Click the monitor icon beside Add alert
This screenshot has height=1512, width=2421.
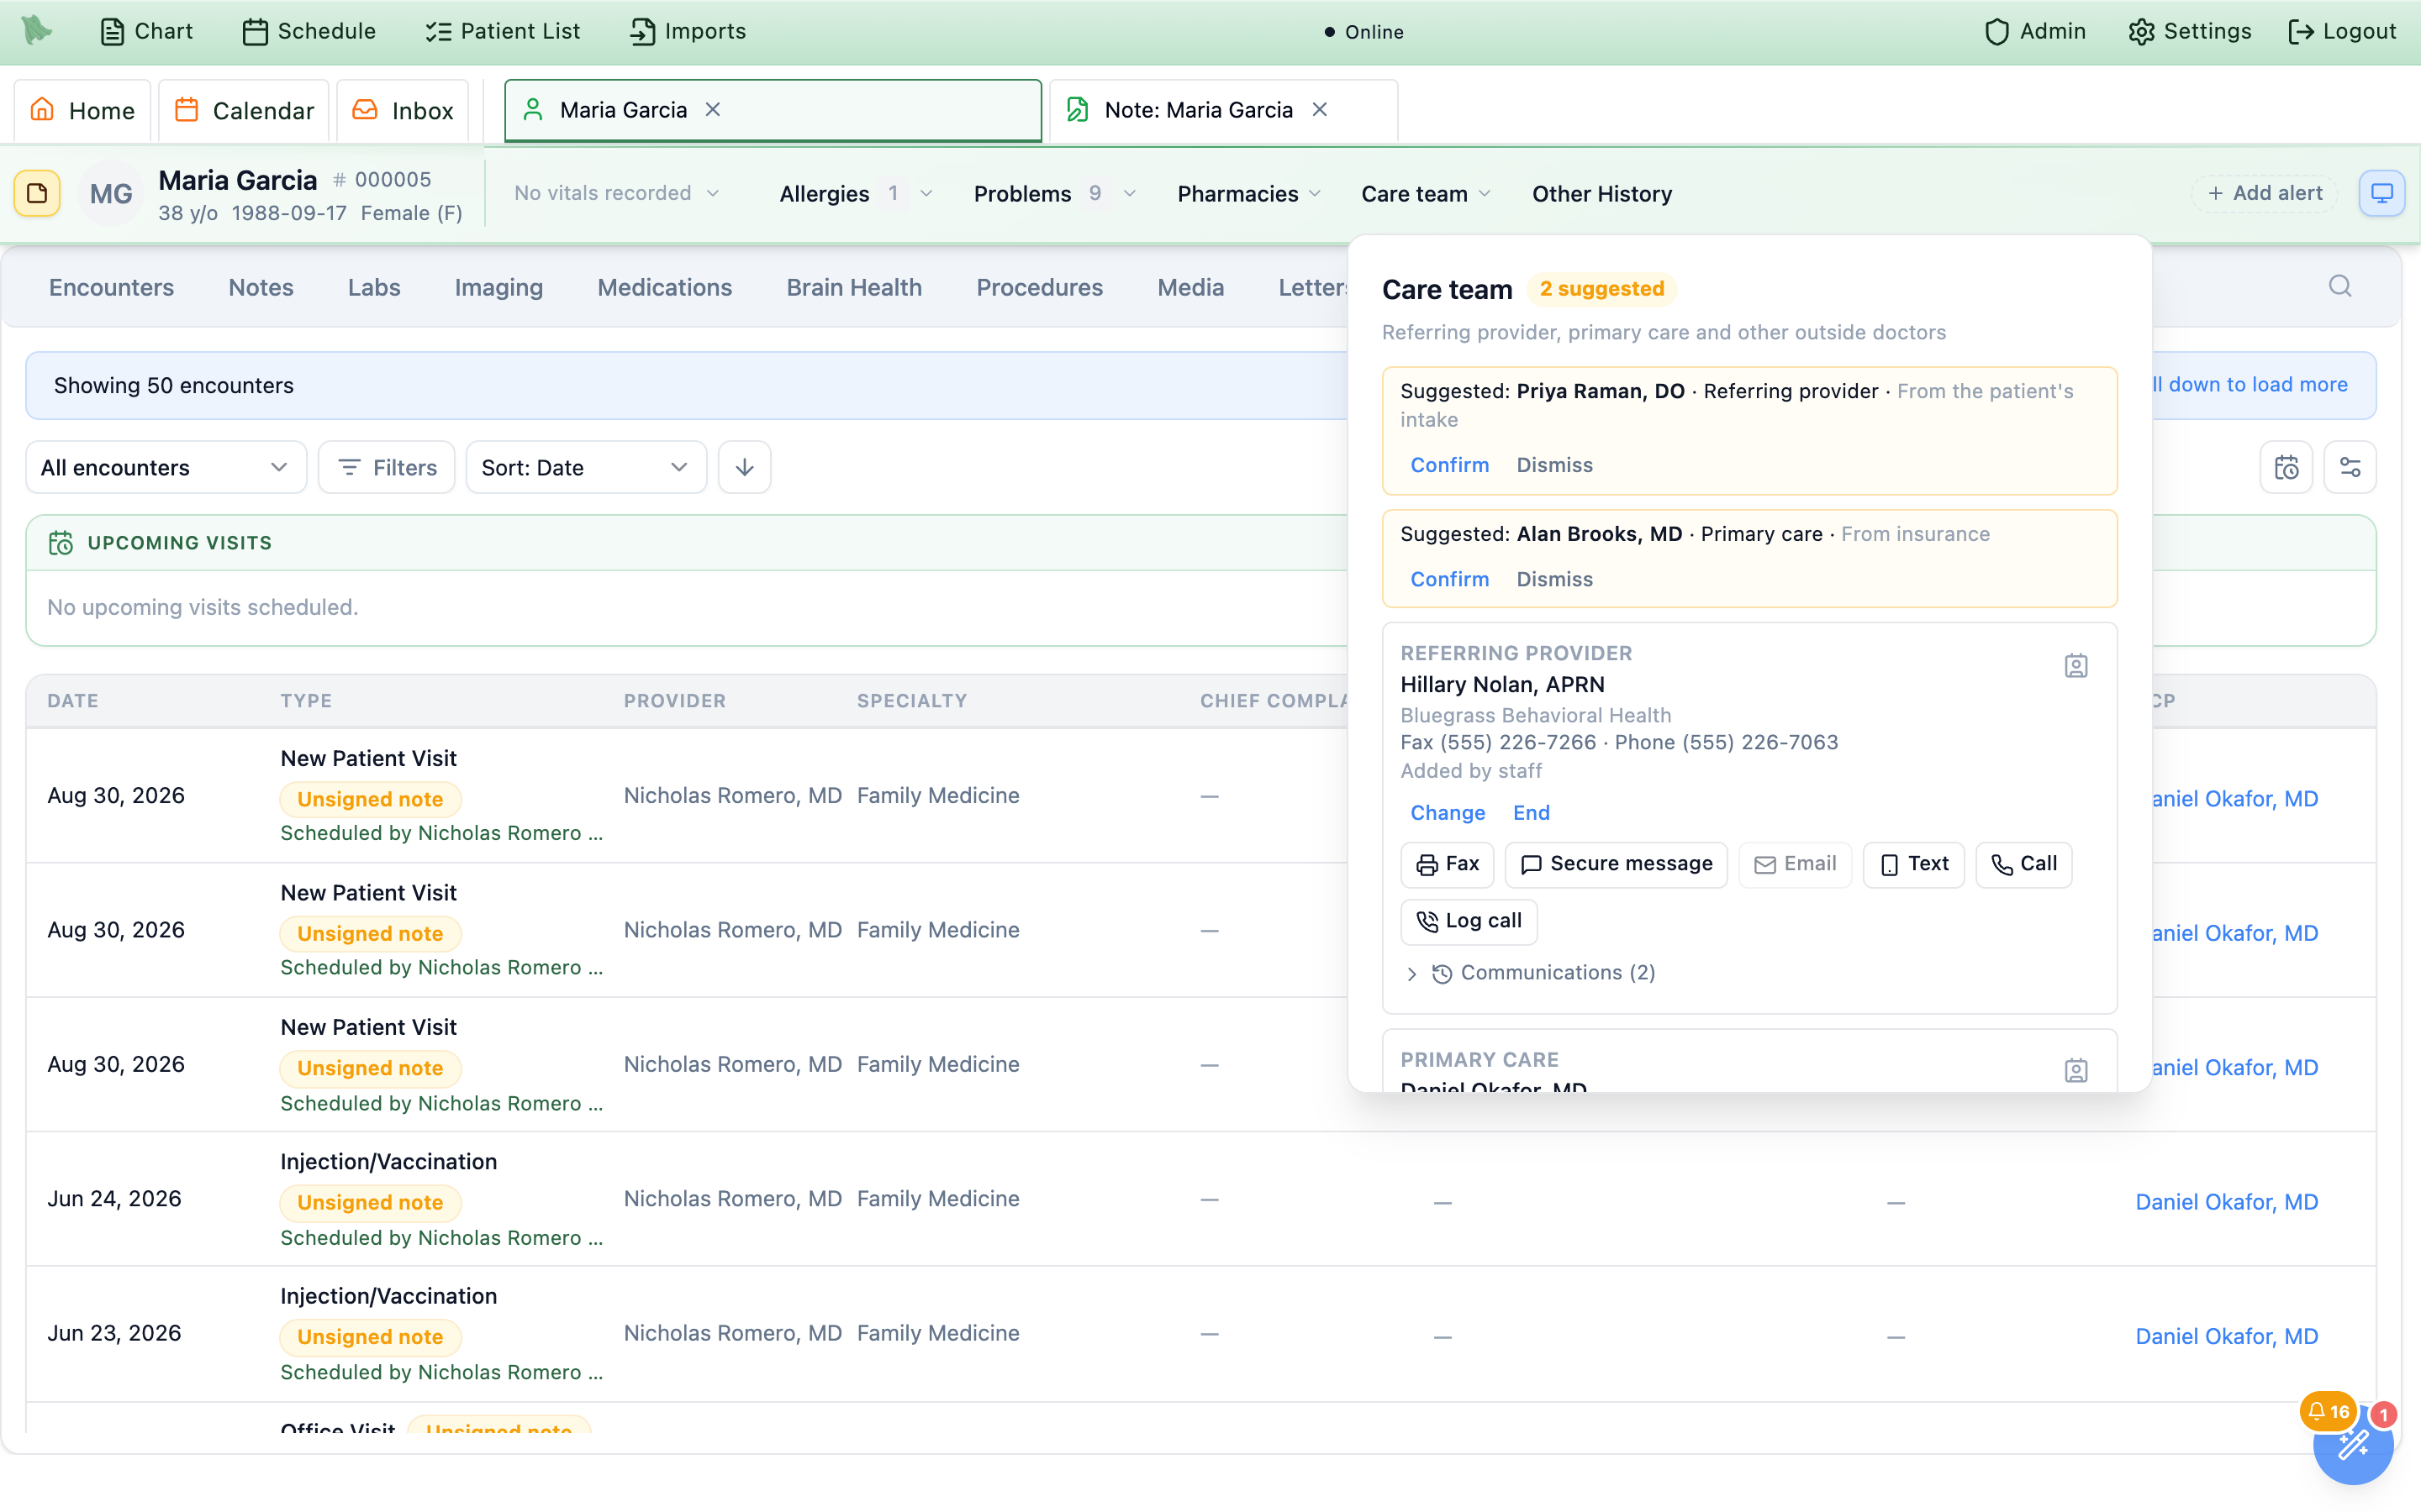tap(2382, 193)
